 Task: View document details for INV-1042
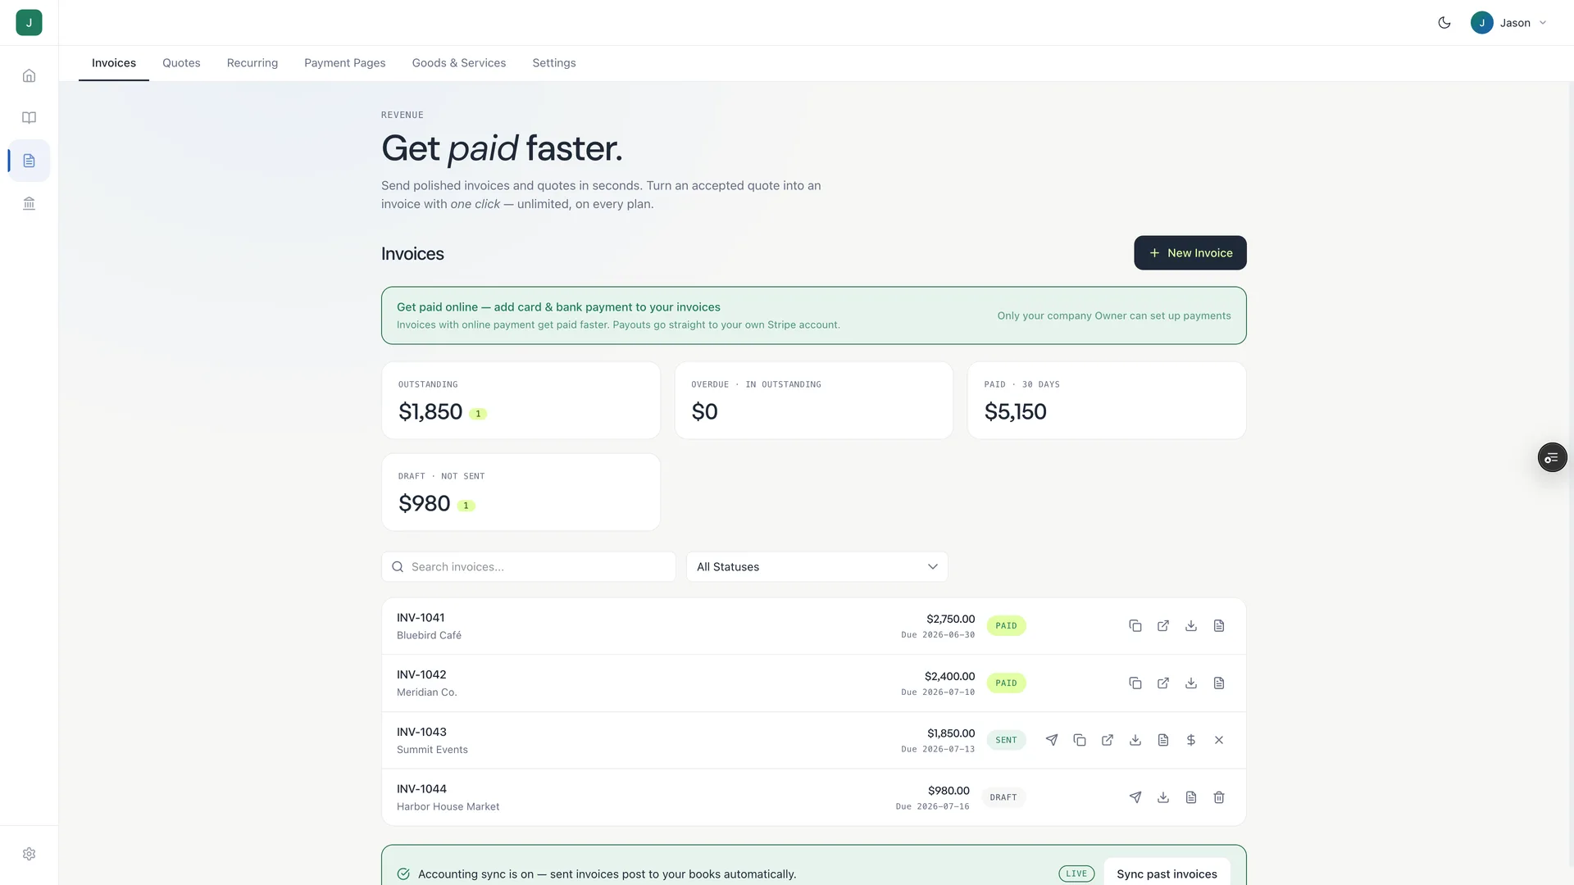pos(1219,683)
